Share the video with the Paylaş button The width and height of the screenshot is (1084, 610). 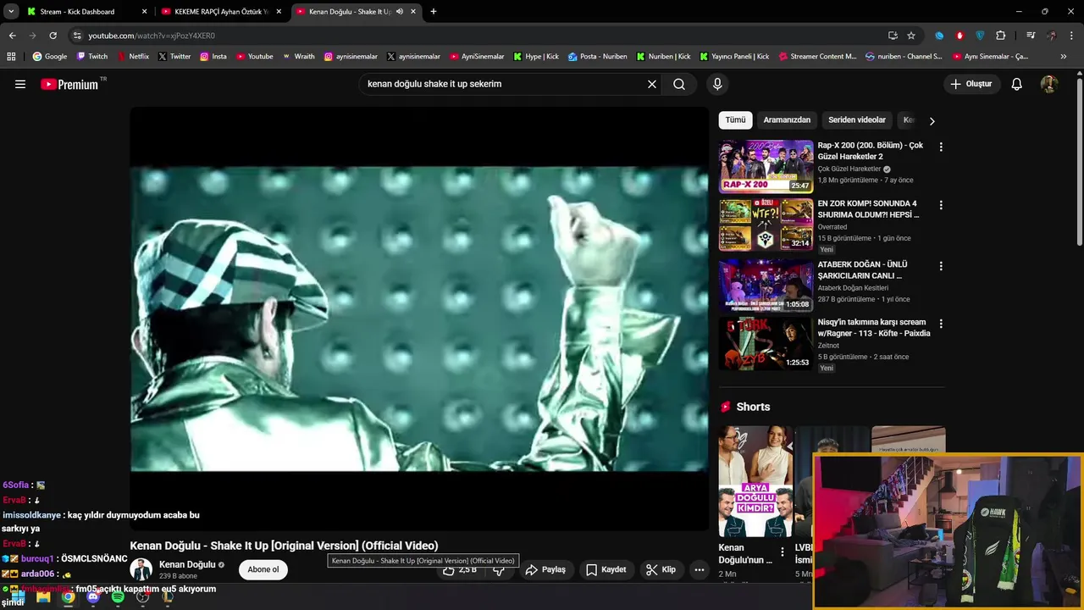coord(545,569)
